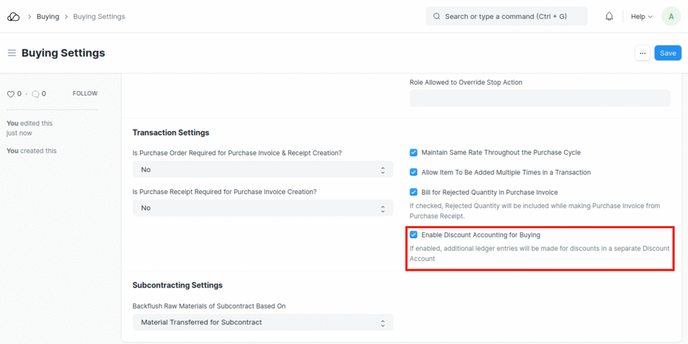This screenshot has height=344, width=688.
Task: Toggle the sidebar hamburger menu
Action: click(x=12, y=53)
